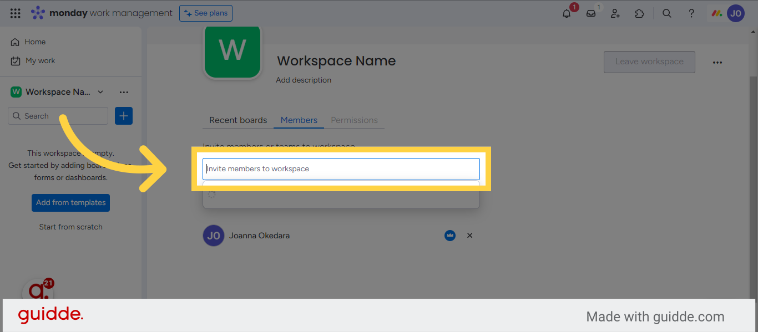This screenshot has height=332, width=758.
Task: Select the Members tab
Action: 299,120
